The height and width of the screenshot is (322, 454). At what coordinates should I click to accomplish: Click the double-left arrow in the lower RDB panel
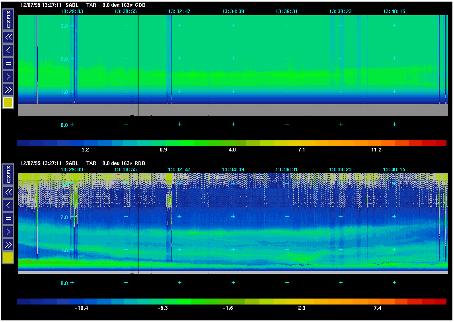(x=8, y=192)
